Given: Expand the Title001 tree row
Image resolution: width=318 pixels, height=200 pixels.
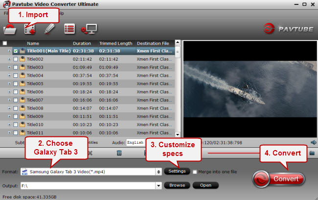Looking at the screenshot, I should click(9, 51).
